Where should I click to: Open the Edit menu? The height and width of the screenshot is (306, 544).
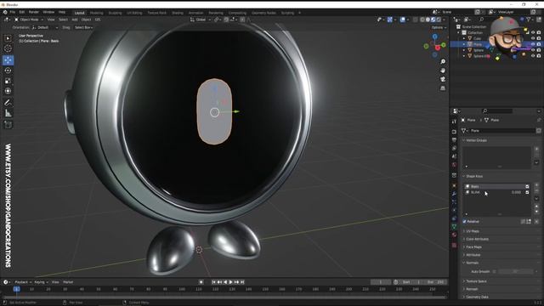coord(22,12)
